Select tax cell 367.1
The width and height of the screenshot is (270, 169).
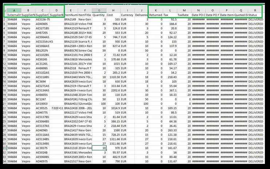tap(170, 90)
